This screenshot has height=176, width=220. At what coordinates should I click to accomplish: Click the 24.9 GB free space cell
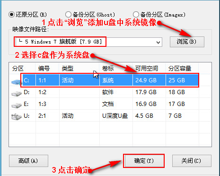pyautogui.click(x=146, y=80)
